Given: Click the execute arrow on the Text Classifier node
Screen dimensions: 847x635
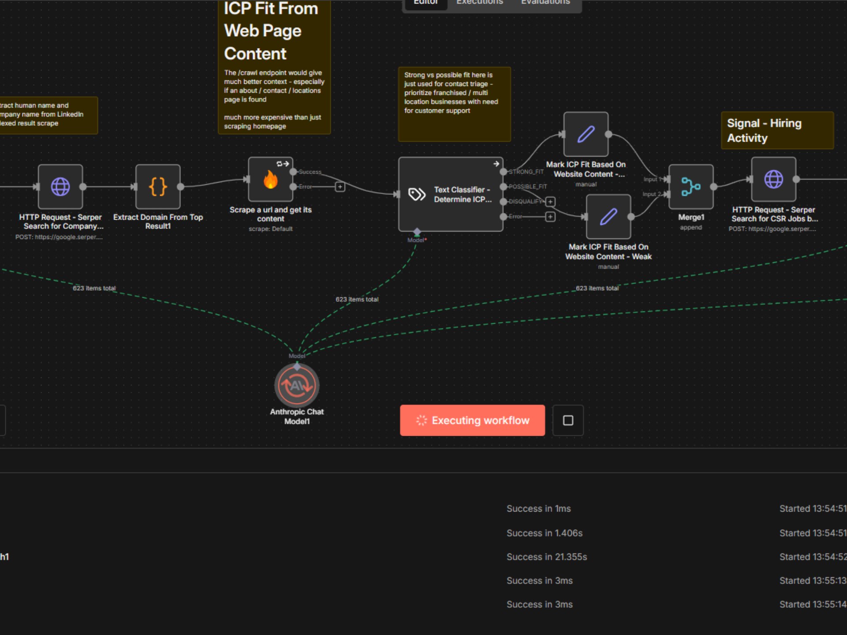Looking at the screenshot, I should tap(496, 163).
